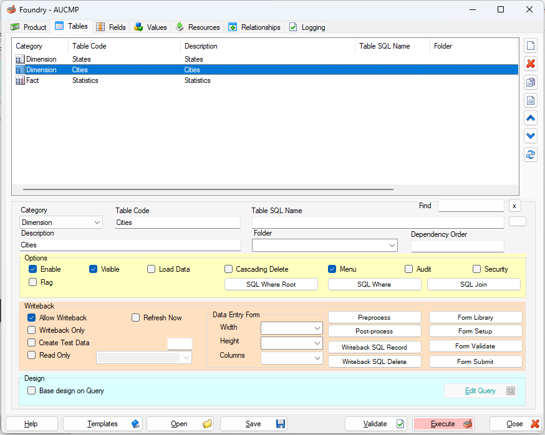
Task: Click the Find input field
Action: pos(471,206)
